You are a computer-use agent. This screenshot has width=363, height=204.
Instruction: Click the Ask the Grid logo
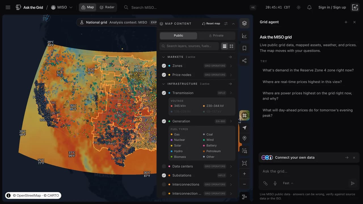point(29,7)
